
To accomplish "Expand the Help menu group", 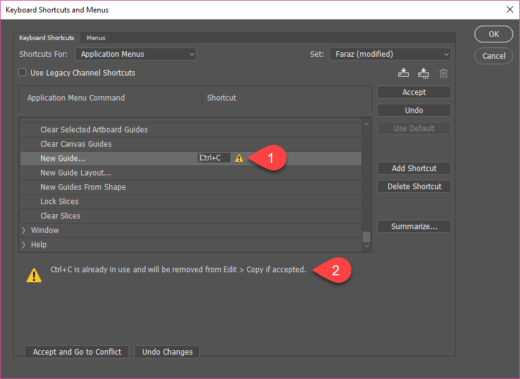I will coord(24,245).
